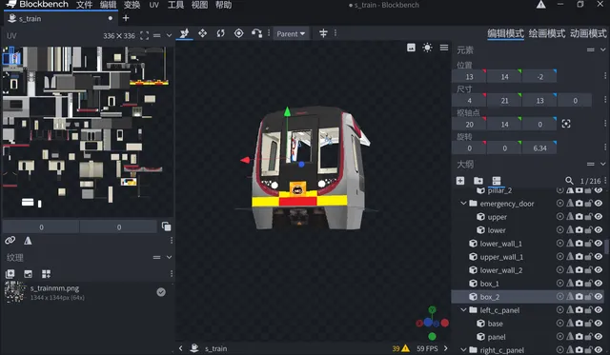Hide the box_2 element with eye icon

pos(599,296)
